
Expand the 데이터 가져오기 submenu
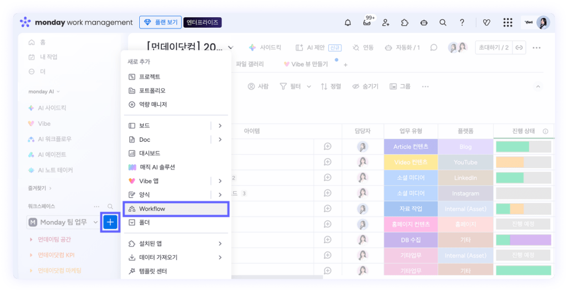[220, 258]
